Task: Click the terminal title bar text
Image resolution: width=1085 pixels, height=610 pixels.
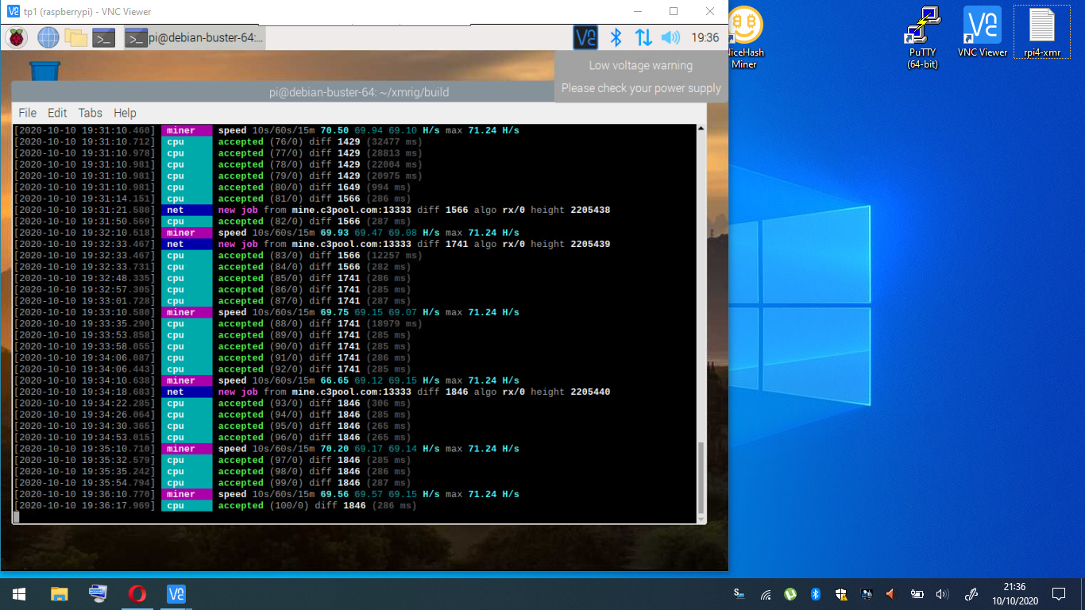Action: click(359, 92)
